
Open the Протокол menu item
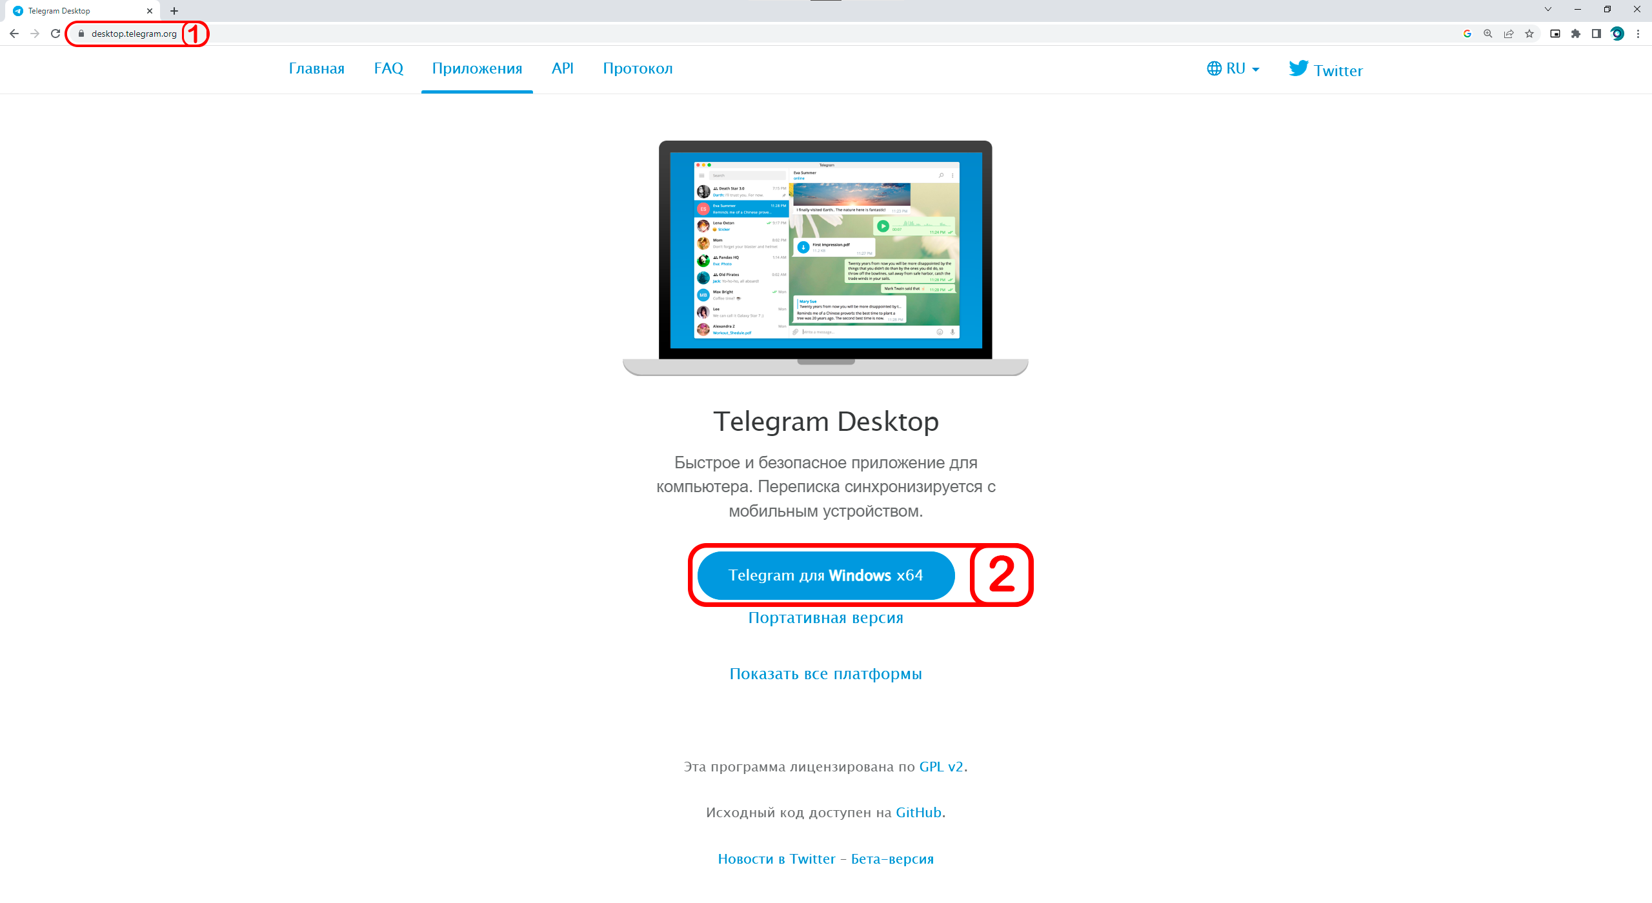coord(638,68)
